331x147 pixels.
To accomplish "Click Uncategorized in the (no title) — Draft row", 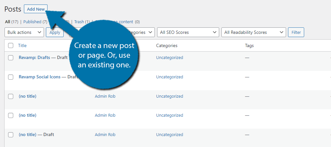I will click(169, 134).
